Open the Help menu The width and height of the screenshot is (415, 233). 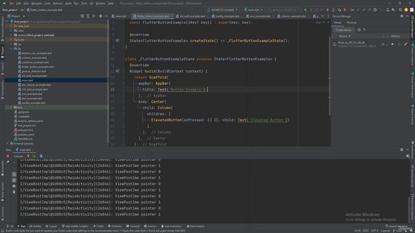point(111,3)
